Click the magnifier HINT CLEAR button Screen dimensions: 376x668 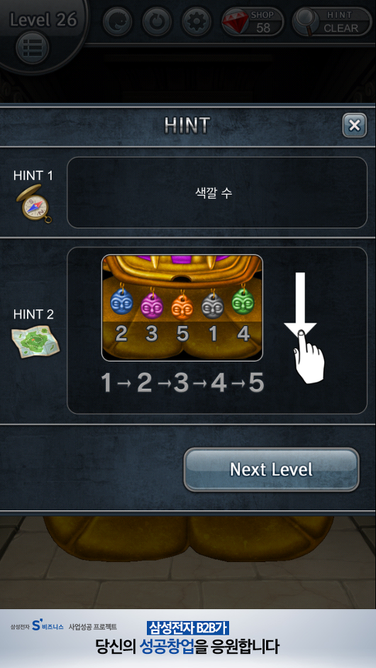click(x=332, y=21)
